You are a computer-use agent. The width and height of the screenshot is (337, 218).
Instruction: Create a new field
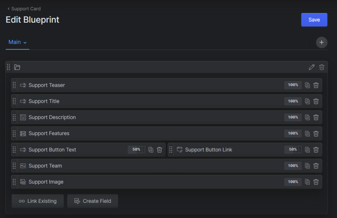tap(92, 201)
